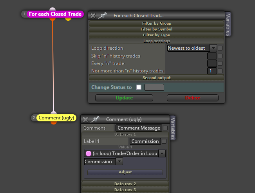
Task: Expand Second output section
Action: pos(156,78)
